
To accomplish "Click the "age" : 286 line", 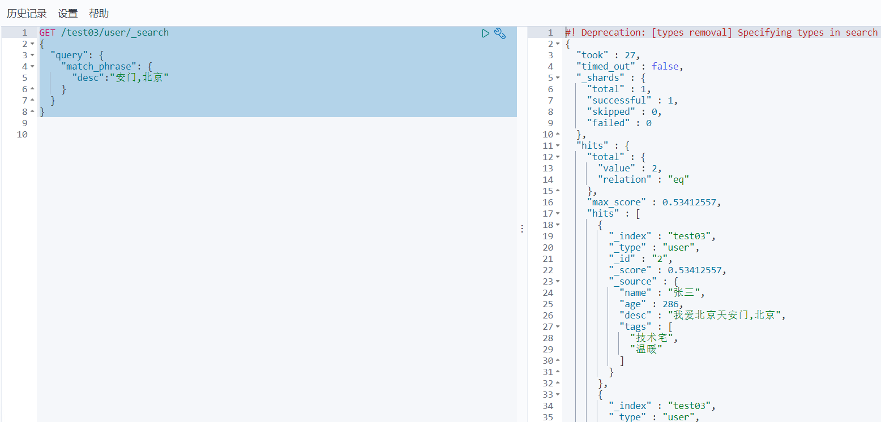I will click(x=651, y=304).
